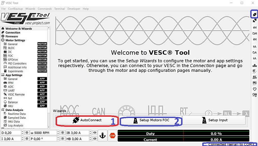This screenshot has width=258, height=146.
Task: Open the Developer menu
Action: coord(74,9)
